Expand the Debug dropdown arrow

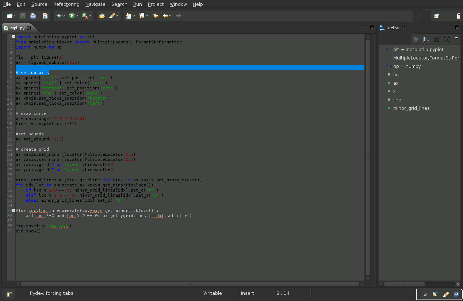tap(64, 16)
